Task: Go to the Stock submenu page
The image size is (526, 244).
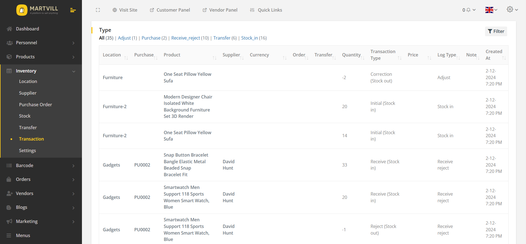Action: 25,116
